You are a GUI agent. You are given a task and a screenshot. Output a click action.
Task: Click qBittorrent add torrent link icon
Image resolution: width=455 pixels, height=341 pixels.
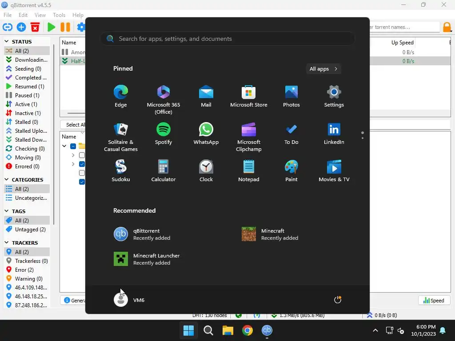pos(8,27)
